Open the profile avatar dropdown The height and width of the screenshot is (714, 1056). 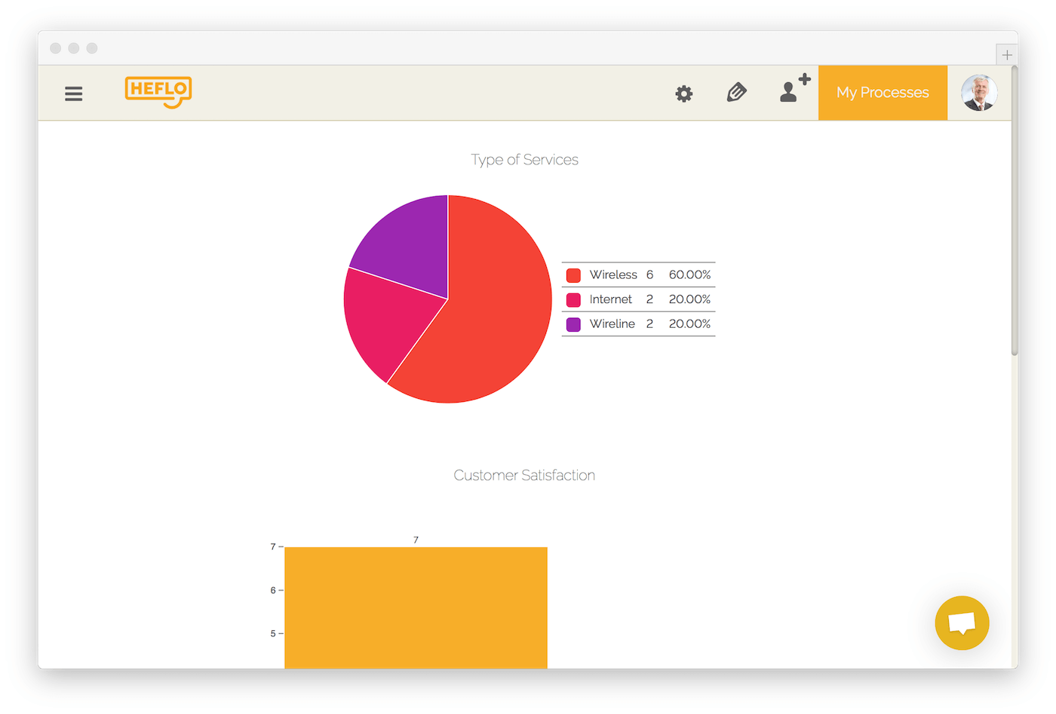click(x=978, y=93)
